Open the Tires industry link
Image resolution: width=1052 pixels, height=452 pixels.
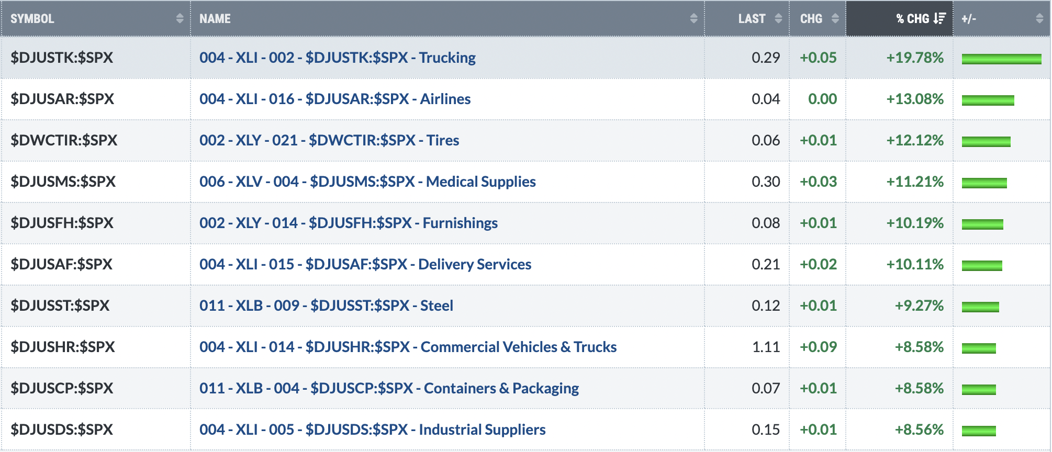tap(329, 140)
